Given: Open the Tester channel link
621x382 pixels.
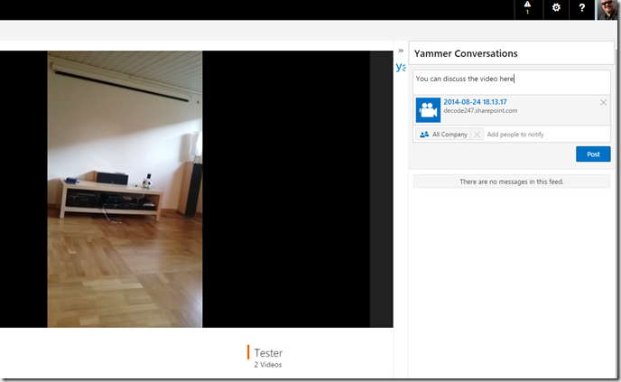Looking at the screenshot, I should click(x=268, y=353).
